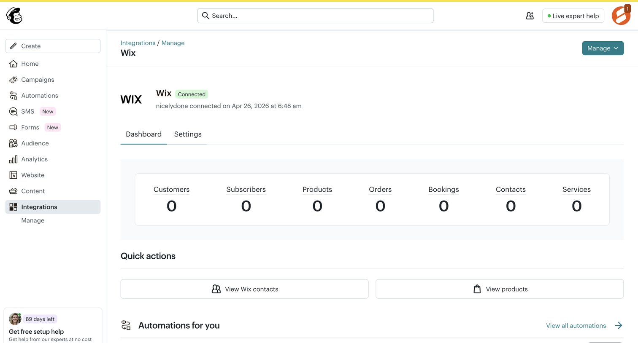638x343 pixels.
Task: Click shopping bag icon in View products
Action: tap(477, 289)
